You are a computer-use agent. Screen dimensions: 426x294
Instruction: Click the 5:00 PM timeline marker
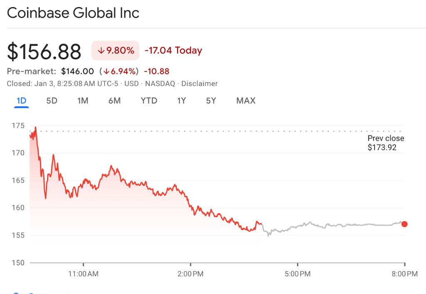click(x=297, y=274)
